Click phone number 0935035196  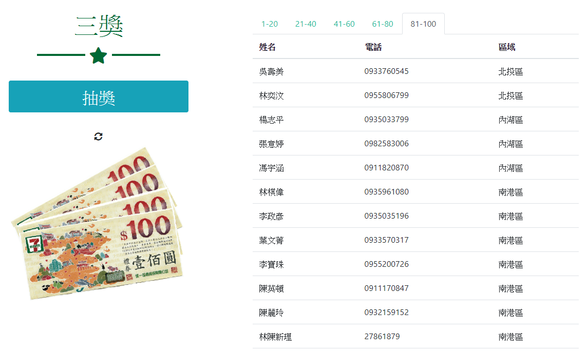(386, 216)
